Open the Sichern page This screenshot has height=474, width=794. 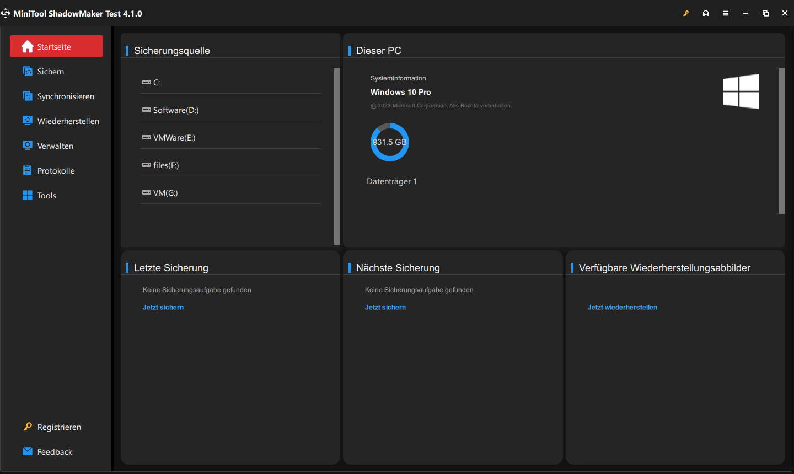pyautogui.click(x=50, y=72)
